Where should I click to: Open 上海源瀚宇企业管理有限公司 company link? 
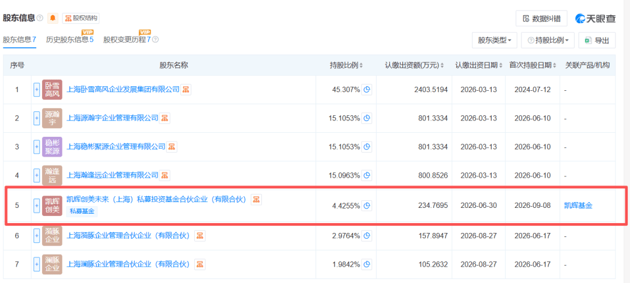(x=112, y=118)
